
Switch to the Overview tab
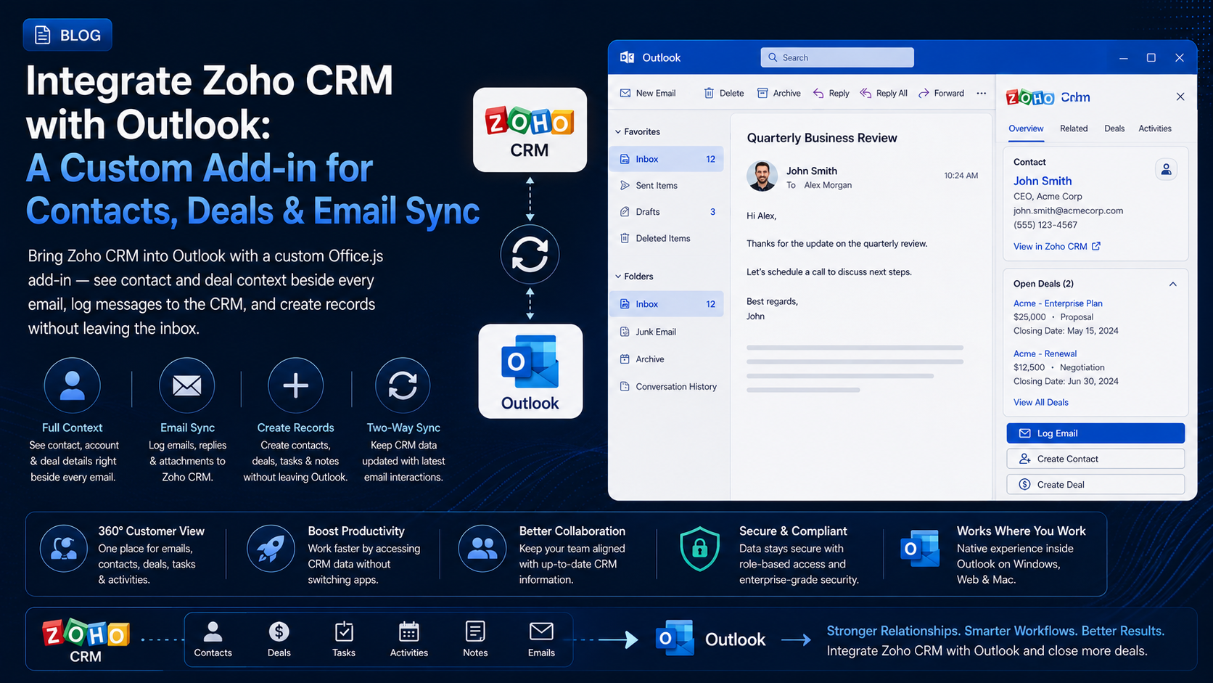[1026, 128]
